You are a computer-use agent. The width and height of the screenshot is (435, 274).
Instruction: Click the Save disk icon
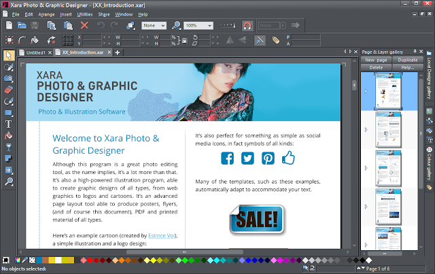pyautogui.click(x=35, y=26)
